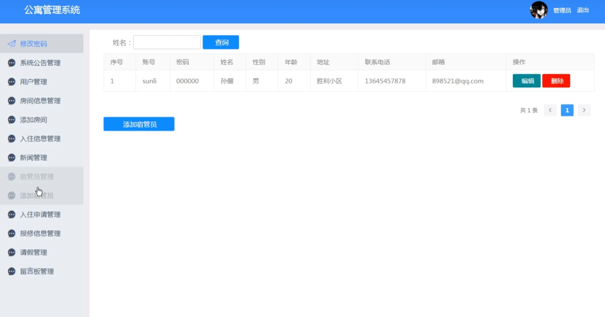Click the icon next to 新闻管理
Viewport: 605px width, 317px height.
pyautogui.click(x=11, y=158)
